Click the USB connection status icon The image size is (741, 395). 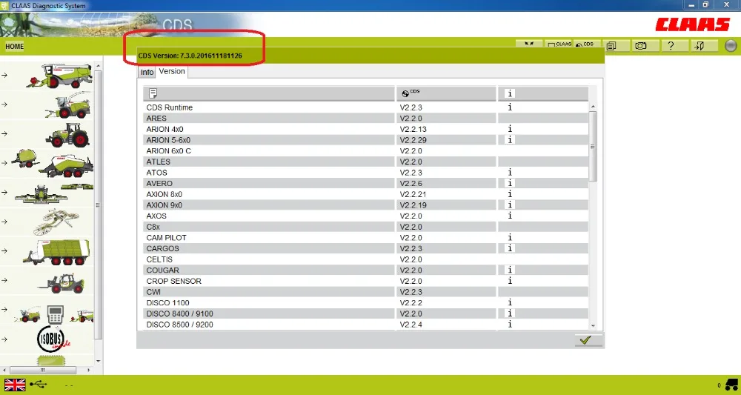pos(39,385)
